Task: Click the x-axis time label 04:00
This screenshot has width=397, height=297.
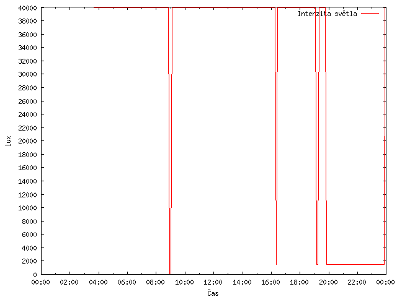Action: pyautogui.click(x=98, y=282)
